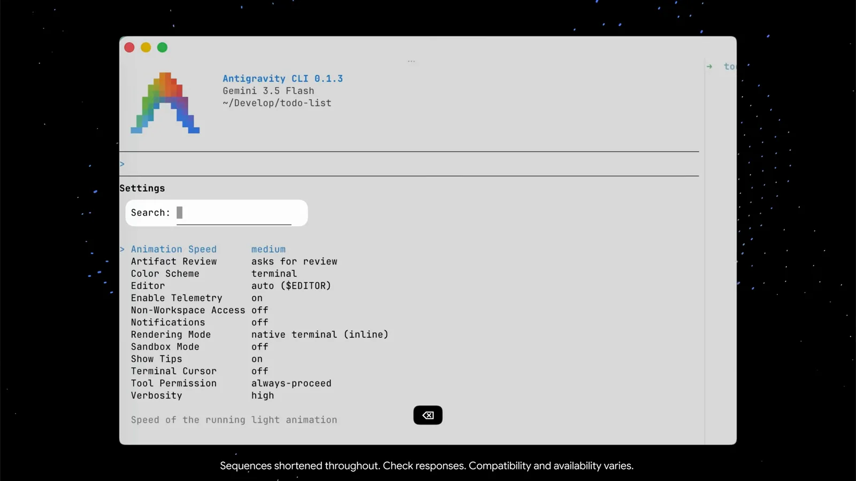Minimize the window using the yellow button
This screenshot has width=856, height=481.
pyautogui.click(x=146, y=48)
